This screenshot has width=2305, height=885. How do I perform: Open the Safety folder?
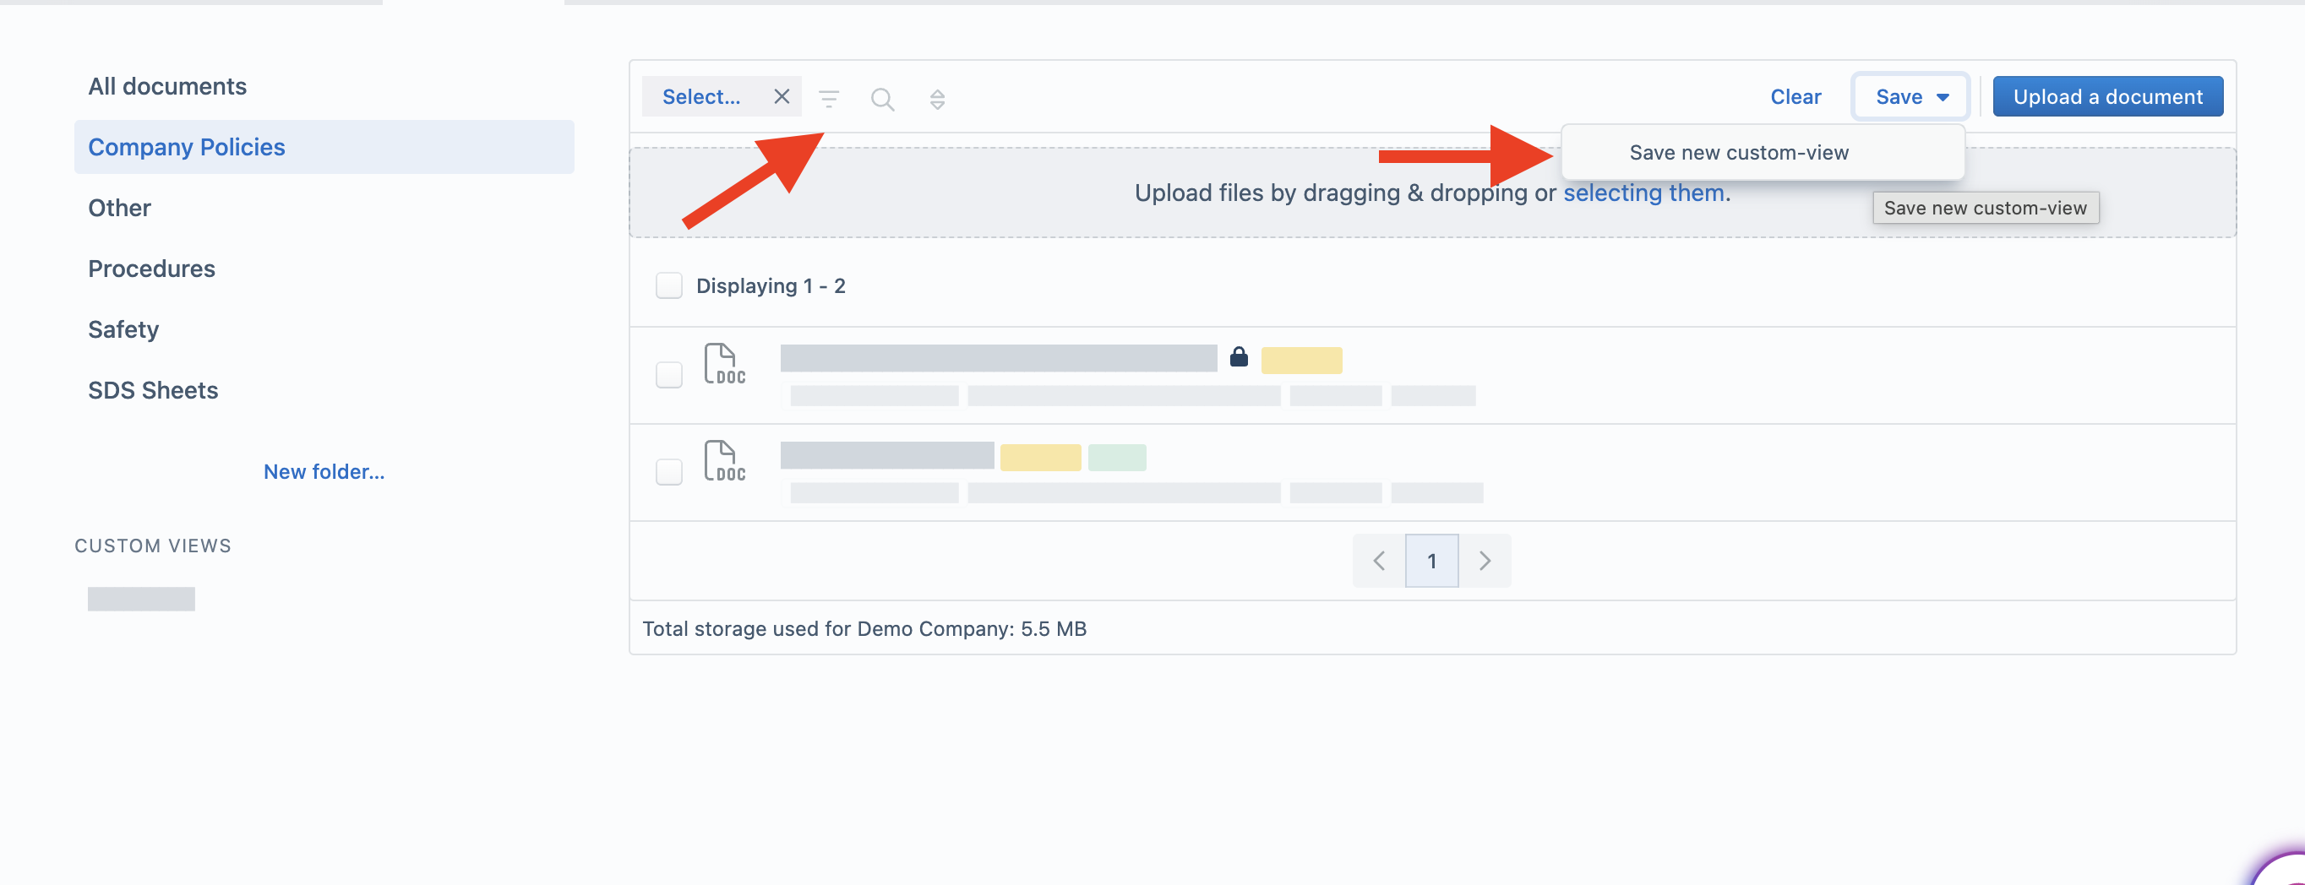point(123,329)
